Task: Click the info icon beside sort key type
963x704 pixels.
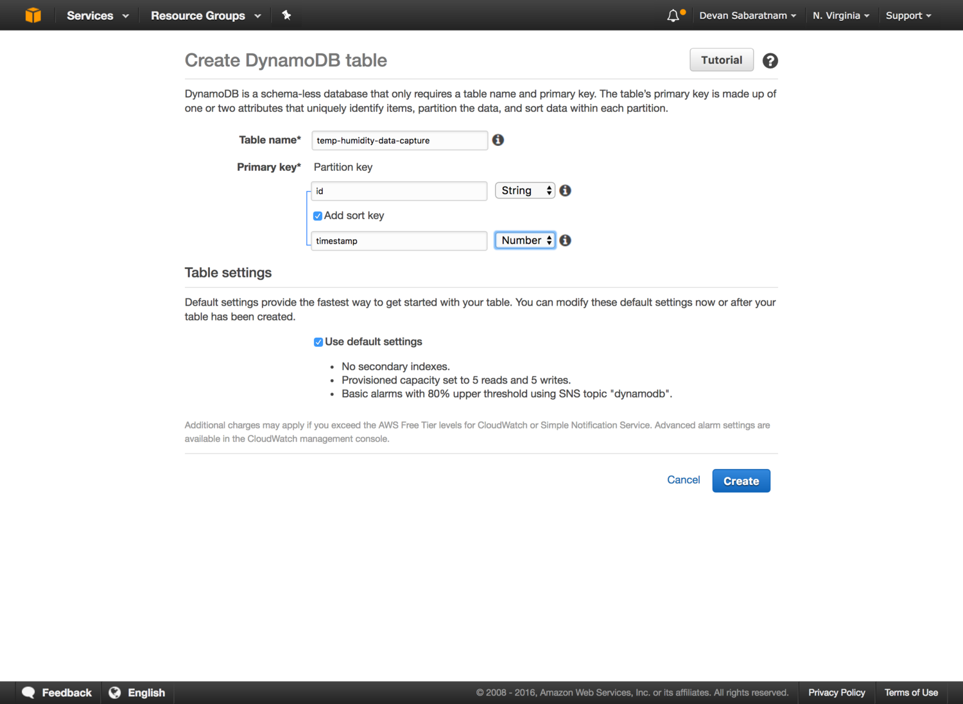Action: point(566,240)
